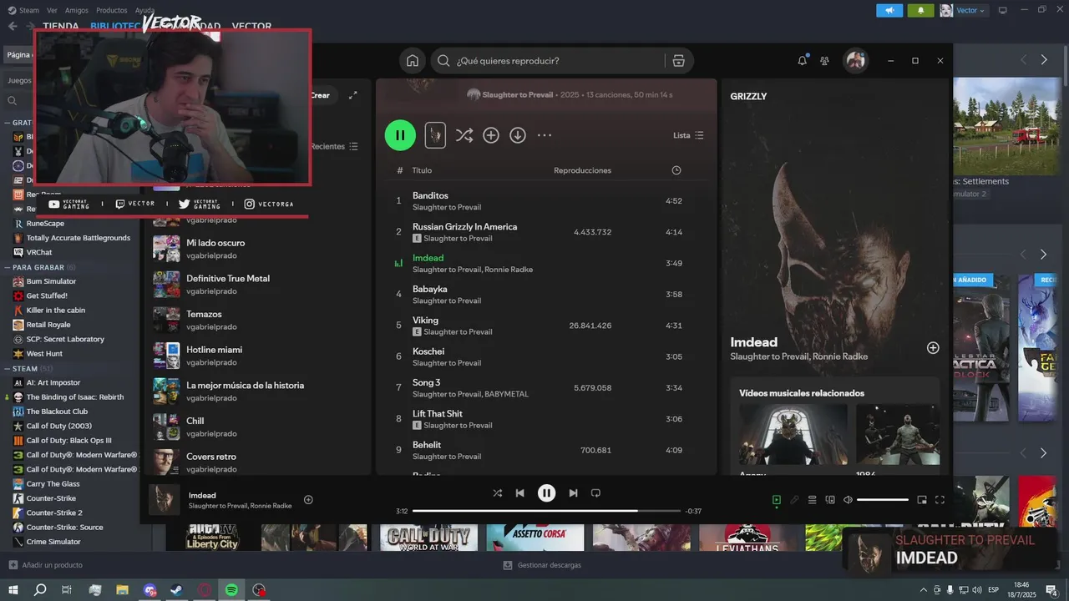Pause album with large green button
This screenshot has height=601, width=1069.
pos(400,135)
